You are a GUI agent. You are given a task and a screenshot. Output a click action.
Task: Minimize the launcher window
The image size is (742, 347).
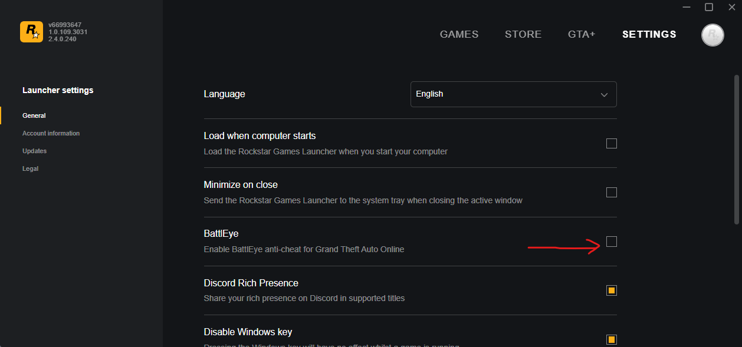pyautogui.click(x=686, y=7)
